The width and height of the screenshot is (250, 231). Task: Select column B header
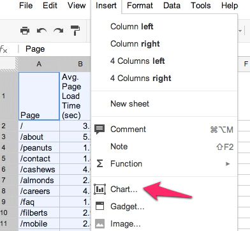point(75,64)
